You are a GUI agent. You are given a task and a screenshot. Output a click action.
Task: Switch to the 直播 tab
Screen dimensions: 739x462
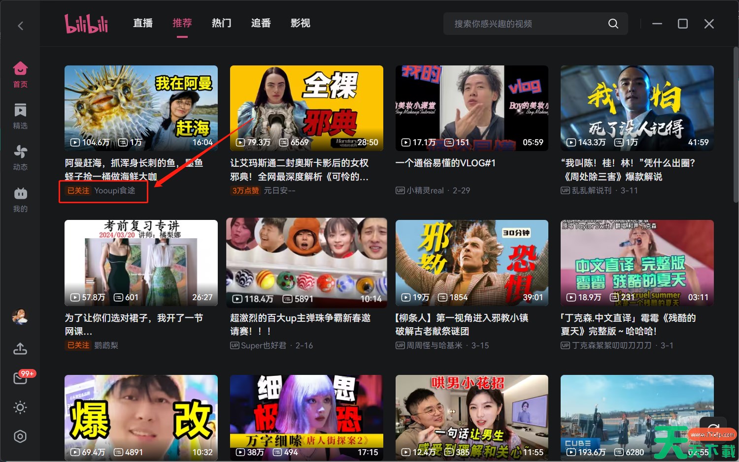tap(143, 23)
